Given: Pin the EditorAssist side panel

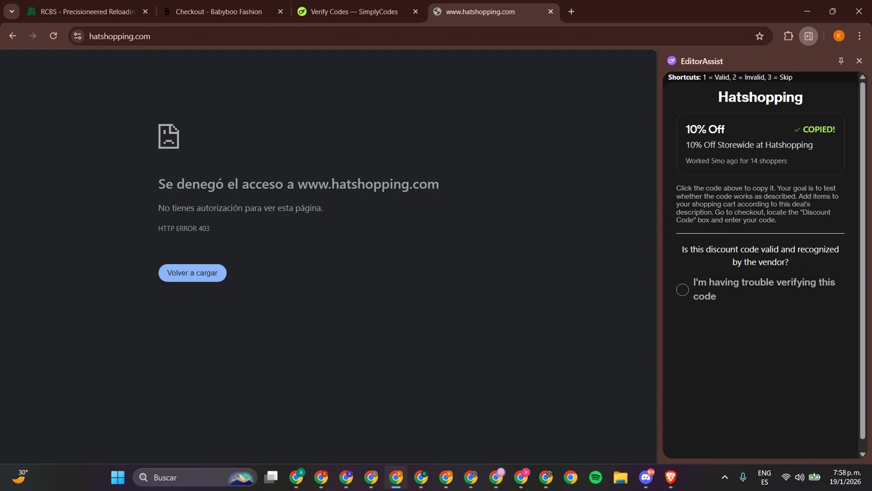Looking at the screenshot, I should point(841,61).
